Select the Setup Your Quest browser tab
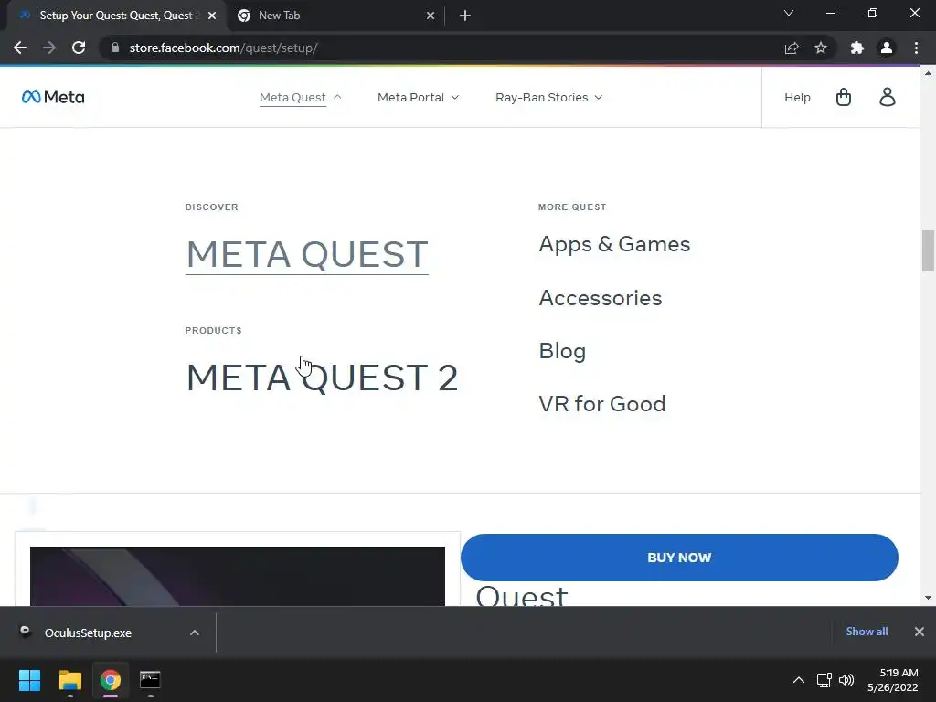936x702 pixels. point(116,16)
